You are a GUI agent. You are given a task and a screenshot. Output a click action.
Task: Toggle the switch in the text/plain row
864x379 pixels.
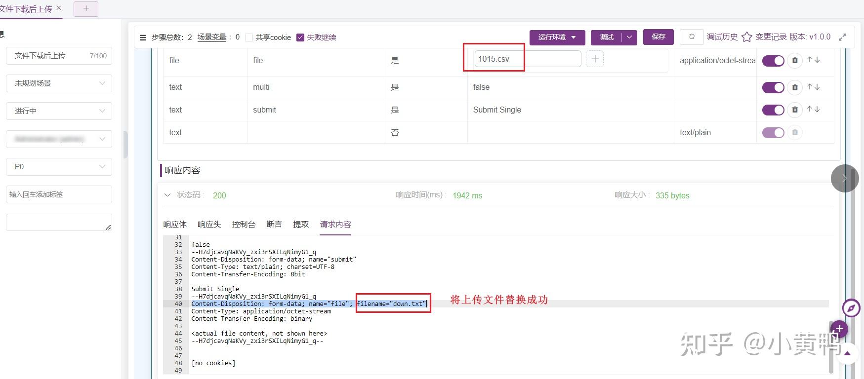773,133
